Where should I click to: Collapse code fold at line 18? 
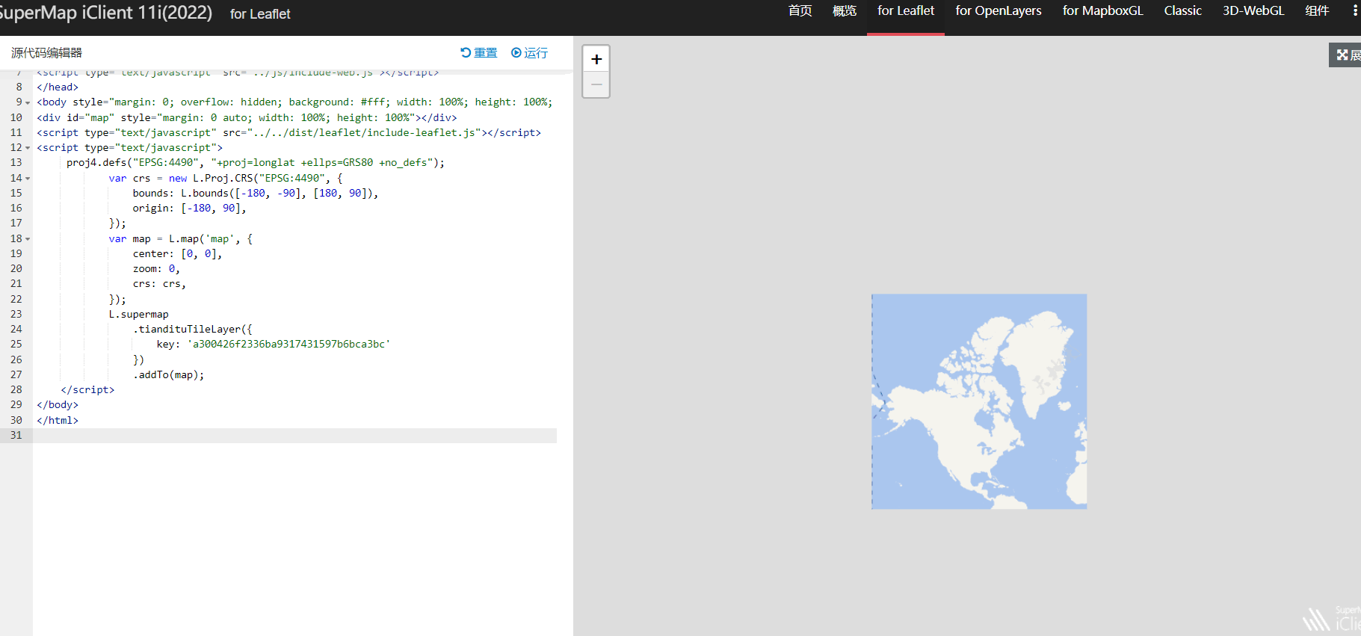click(x=28, y=239)
